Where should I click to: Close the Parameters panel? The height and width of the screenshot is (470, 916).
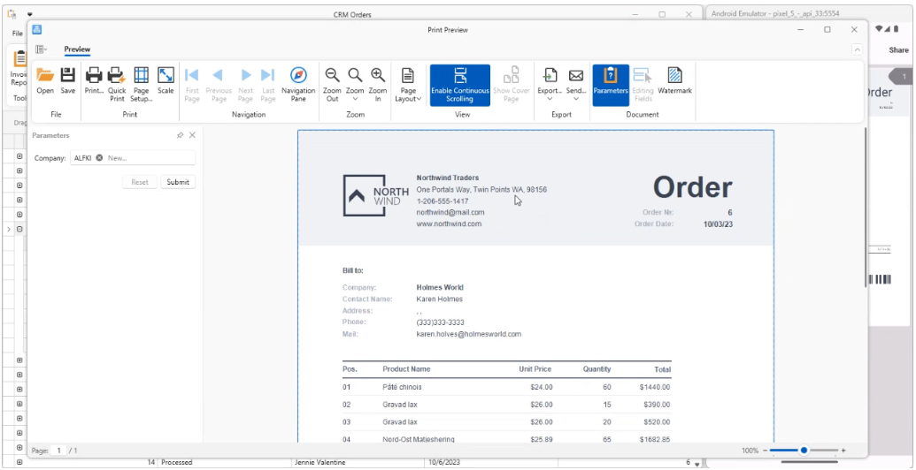click(x=192, y=135)
